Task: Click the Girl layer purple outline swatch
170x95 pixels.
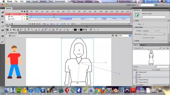Action: [x=27, y=14]
